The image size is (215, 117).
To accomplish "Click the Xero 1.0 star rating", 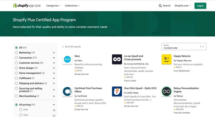I will (78, 71).
